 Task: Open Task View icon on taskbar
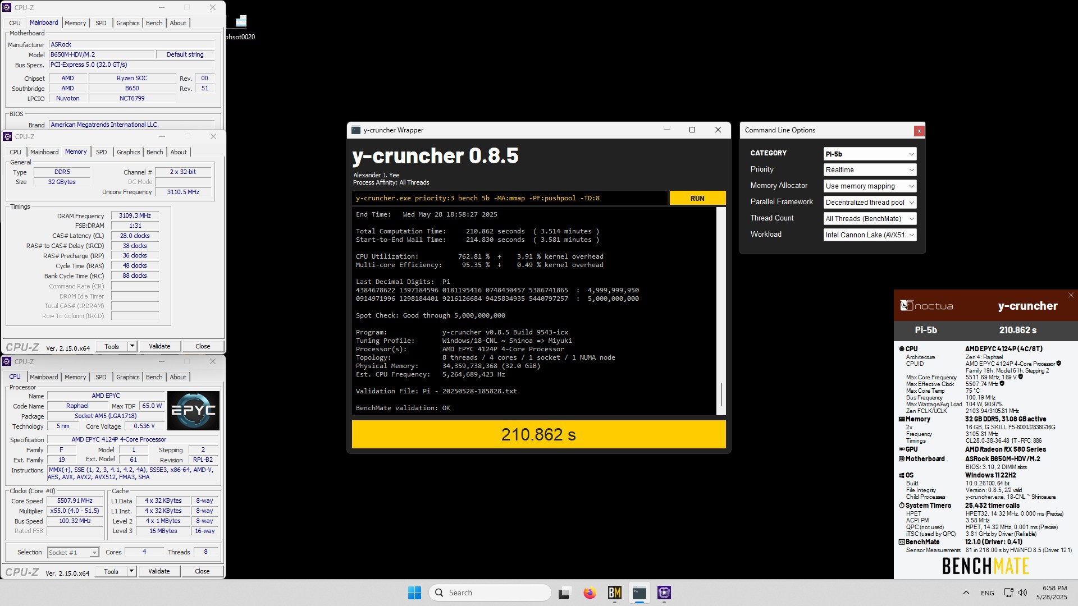point(564,593)
